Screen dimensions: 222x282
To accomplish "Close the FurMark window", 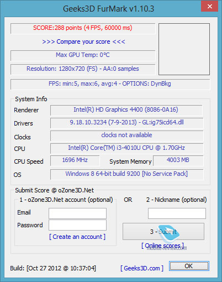I will click(x=209, y=7).
